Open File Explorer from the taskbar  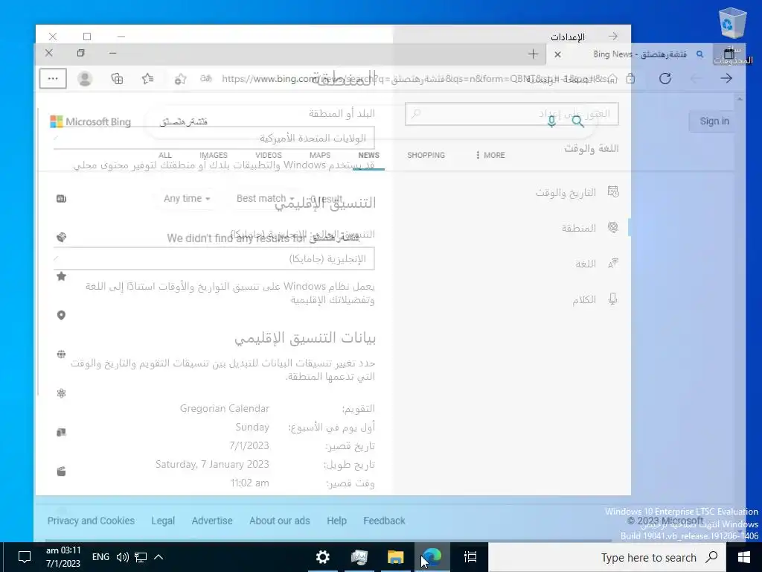coord(396,557)
